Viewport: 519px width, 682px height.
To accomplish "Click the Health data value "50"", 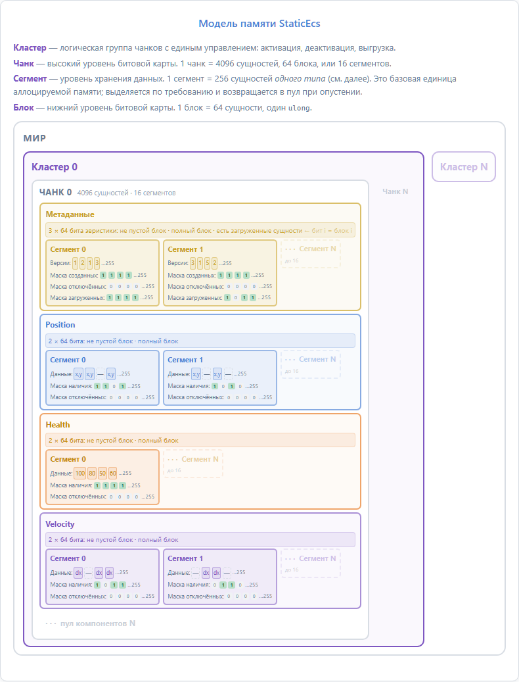I will [102, 474].
